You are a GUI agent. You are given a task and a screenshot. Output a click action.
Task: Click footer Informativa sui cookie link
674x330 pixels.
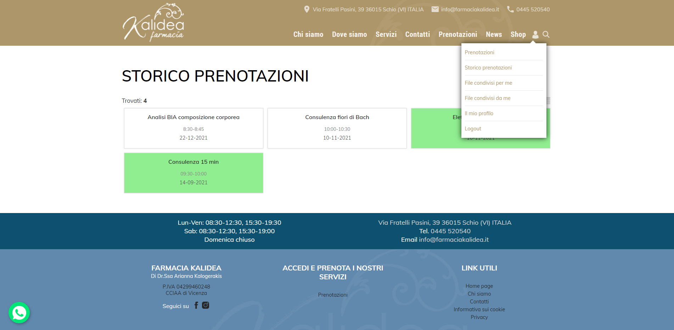(x=479, y=309)
